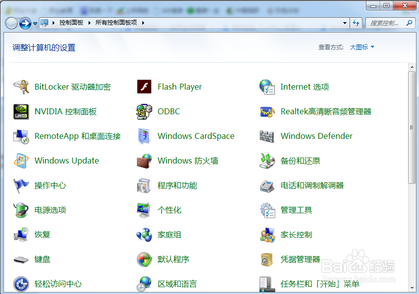Open the 默认程序 text link
Screen dimensions: 419x294
click(173, 259)
